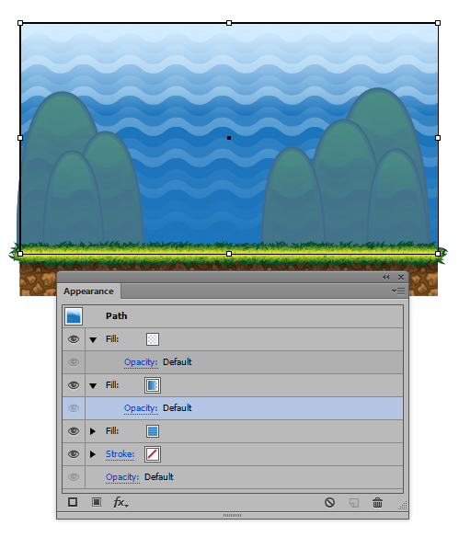Close the Appearance panel

coord(401,277)
